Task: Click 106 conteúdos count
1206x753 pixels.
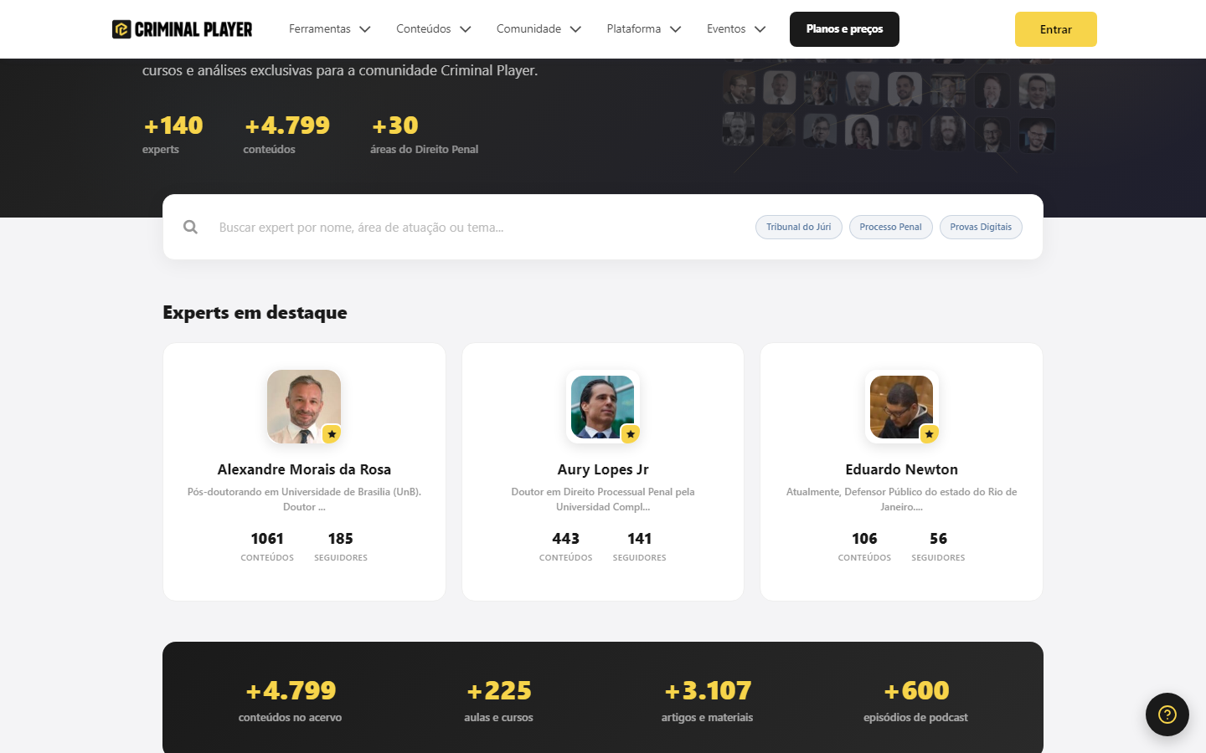Action: pos(864,546)
